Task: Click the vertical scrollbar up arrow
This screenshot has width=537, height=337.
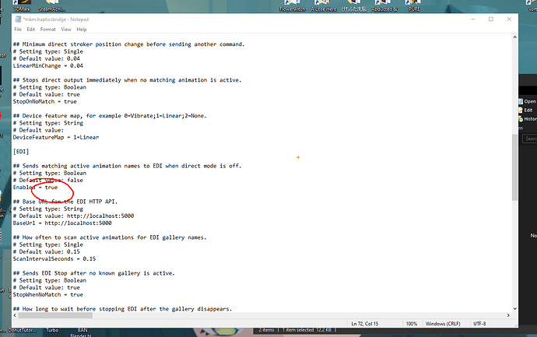Action: [x=514, y=37]
